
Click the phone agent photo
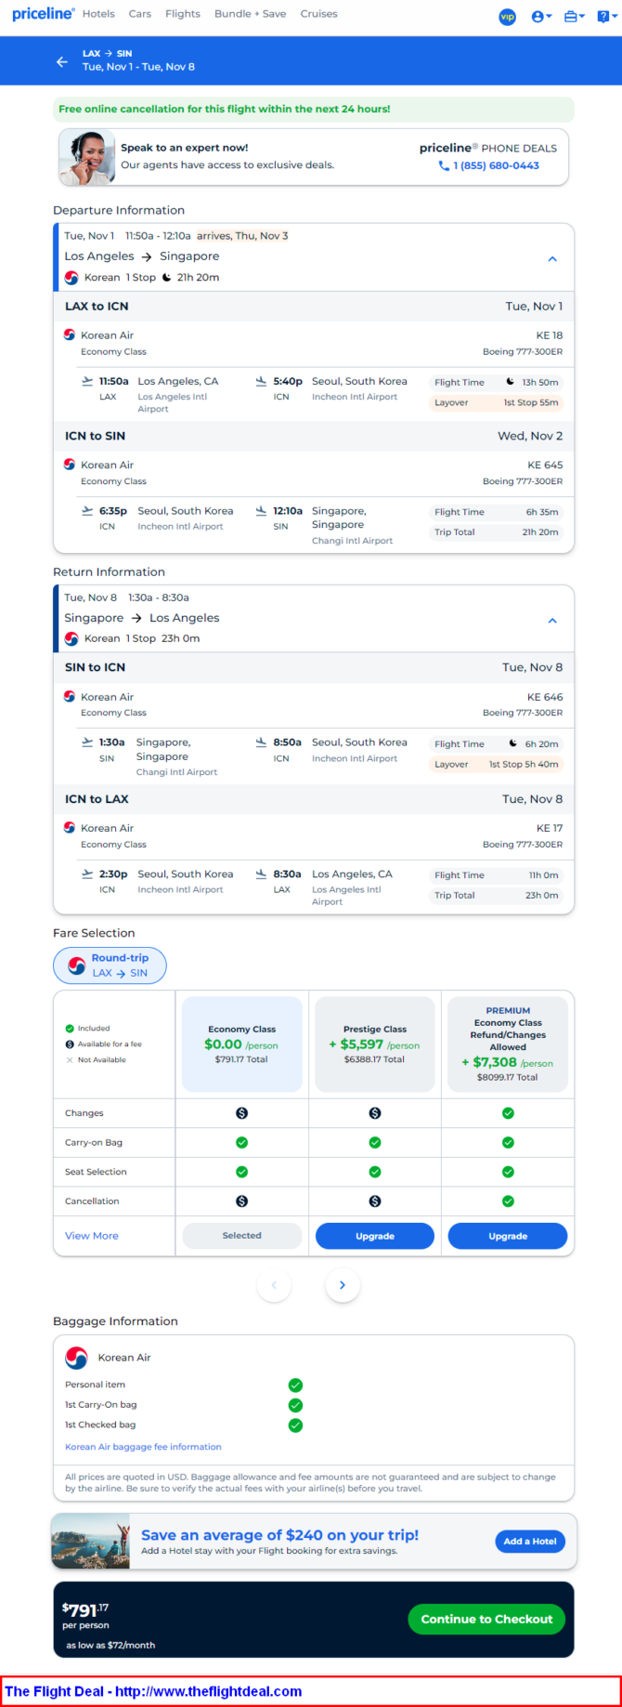point(87,157)
